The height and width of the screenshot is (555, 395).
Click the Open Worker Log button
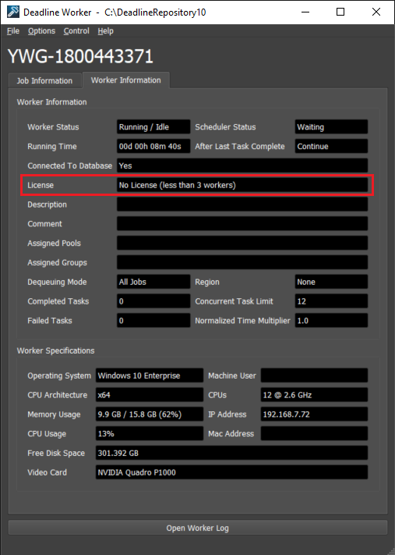click(198, 528)
